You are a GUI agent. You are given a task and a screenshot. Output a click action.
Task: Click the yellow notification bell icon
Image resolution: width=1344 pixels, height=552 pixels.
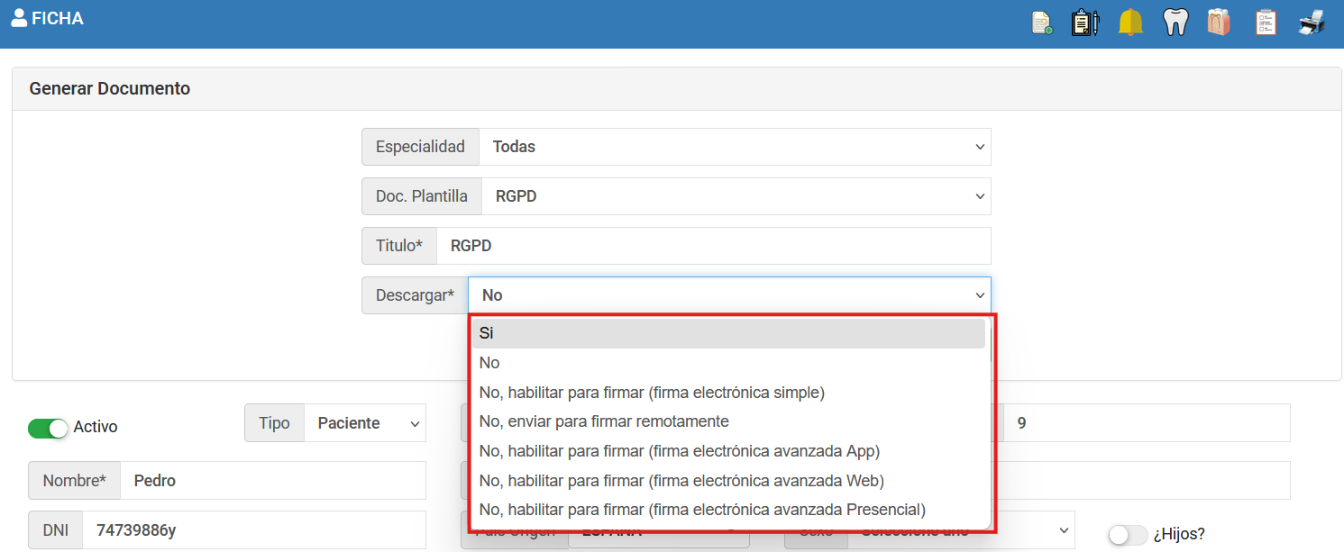tap(1130, 23)
